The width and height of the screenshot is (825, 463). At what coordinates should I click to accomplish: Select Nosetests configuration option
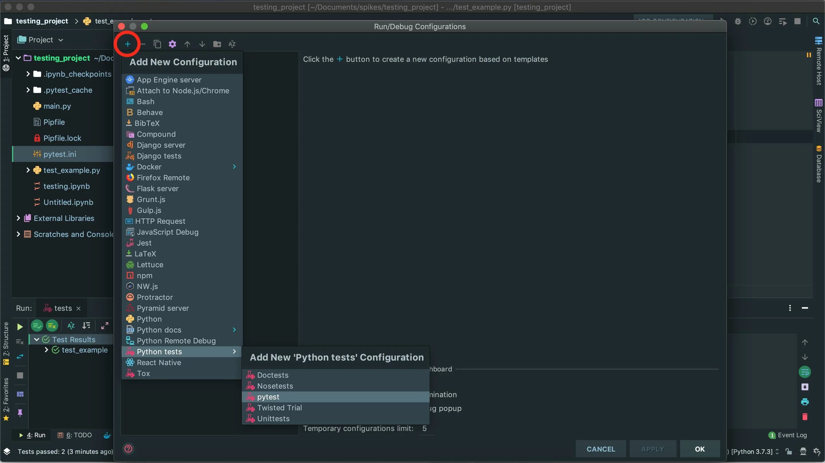coord(275,385)
